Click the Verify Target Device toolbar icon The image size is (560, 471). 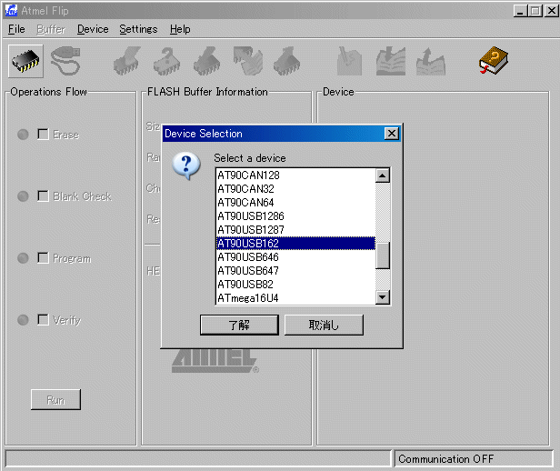pos(247,61)
